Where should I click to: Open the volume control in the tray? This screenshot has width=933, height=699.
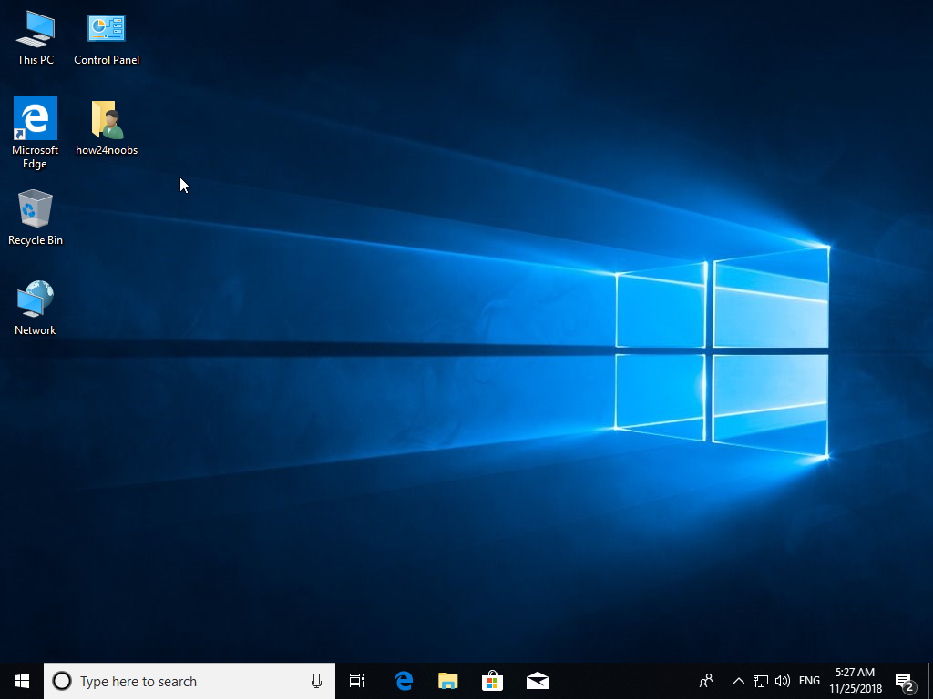782,680
